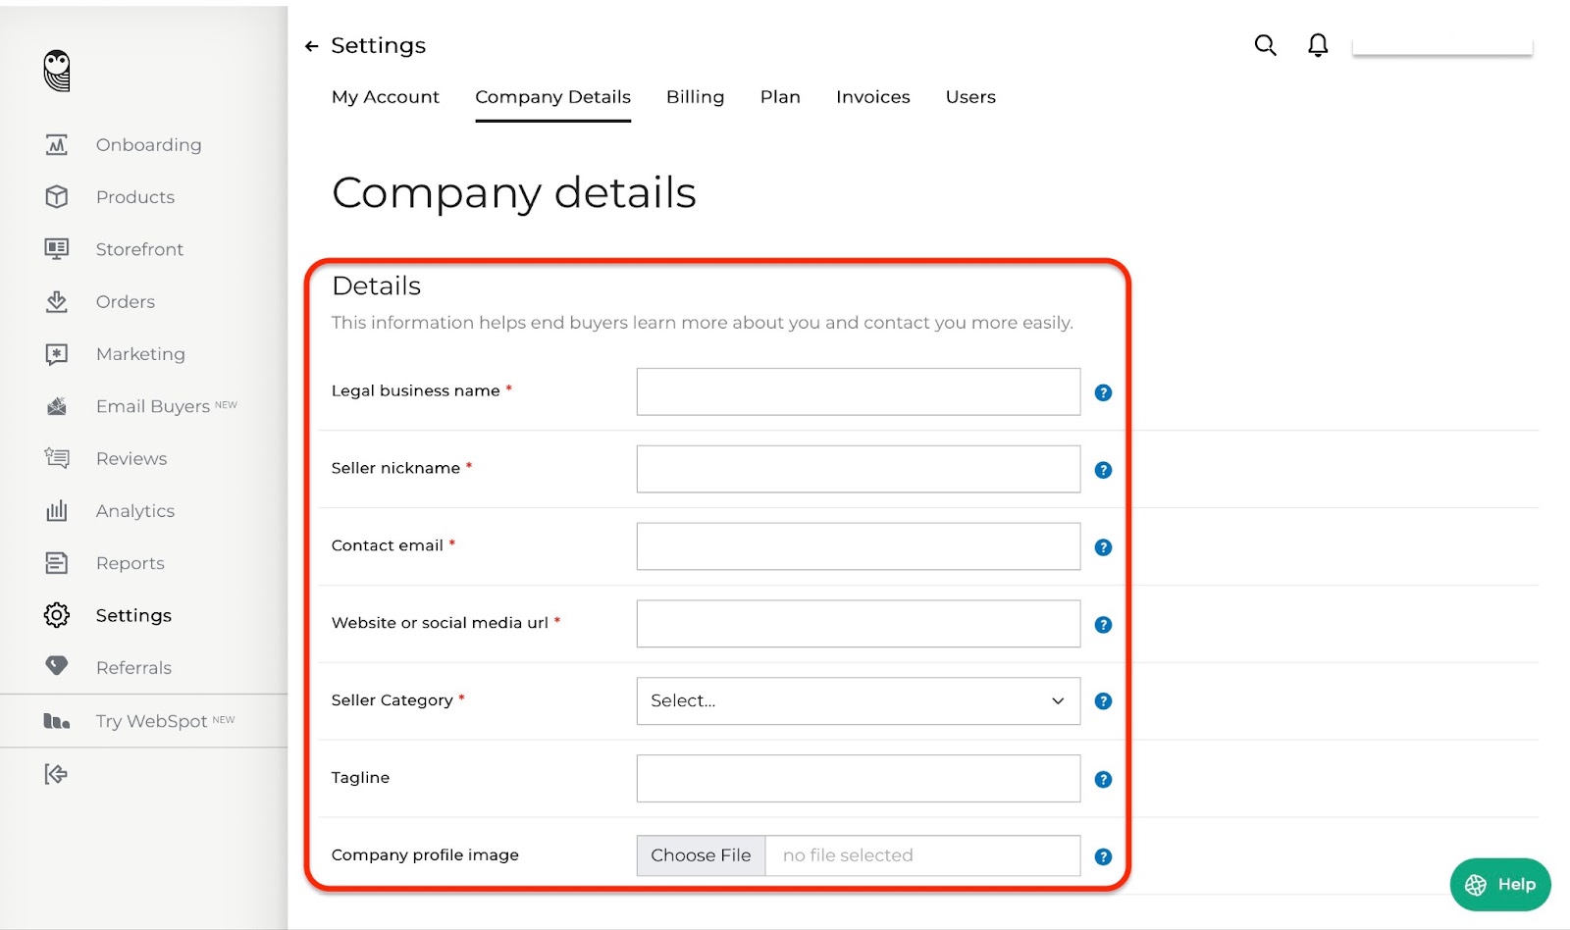Click the Reports document icon
1570x930 pixels.
[57, 563]
